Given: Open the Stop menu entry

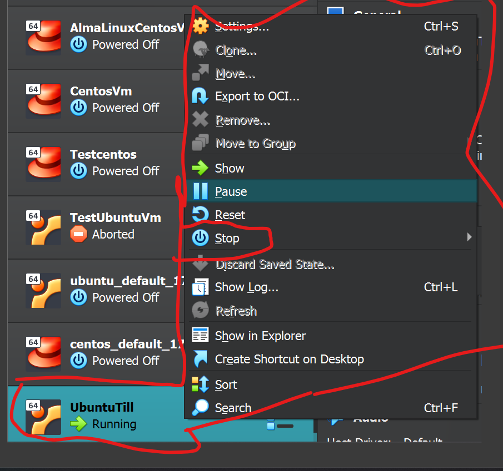Looking at the screenshot, I should pyautogui.click(x=331, y=238).
